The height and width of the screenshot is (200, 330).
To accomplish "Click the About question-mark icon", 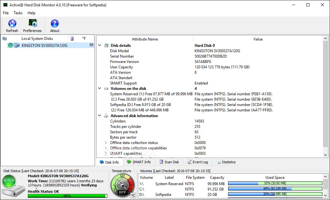I will coord(55,23).
